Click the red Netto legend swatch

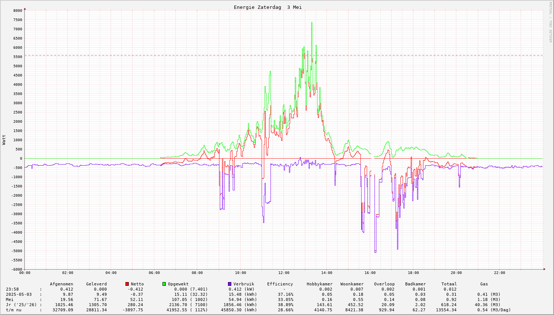127,284
